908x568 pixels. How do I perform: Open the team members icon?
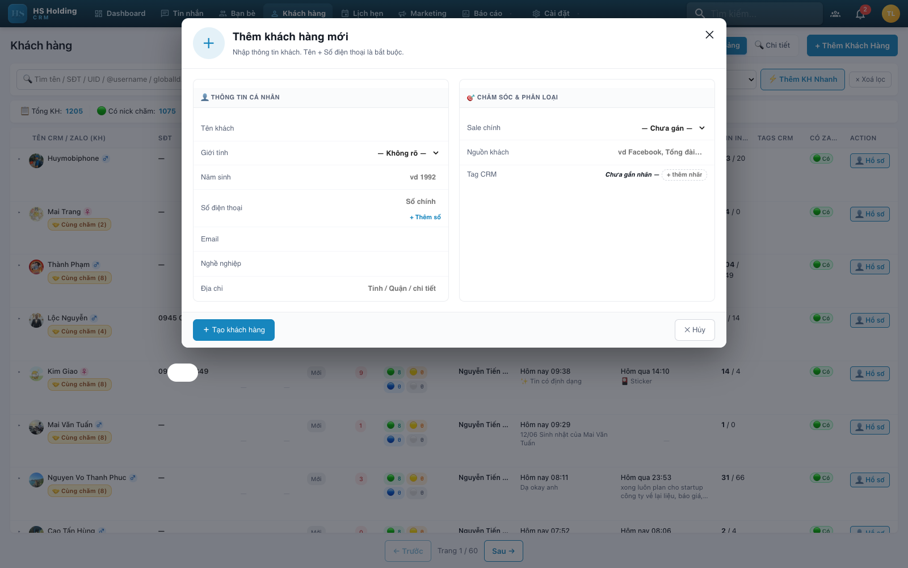point(835,14)
